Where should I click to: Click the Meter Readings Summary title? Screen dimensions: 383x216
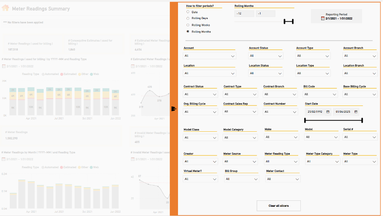pos(41,9)
